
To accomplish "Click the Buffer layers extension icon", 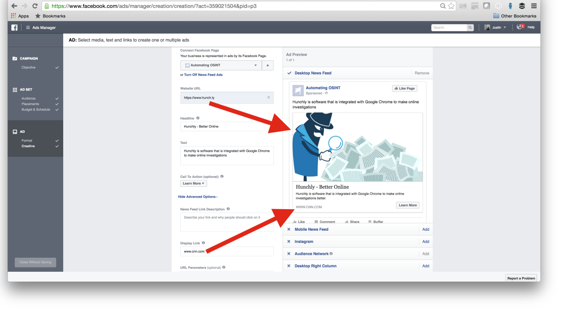I will tap(522, 6).
